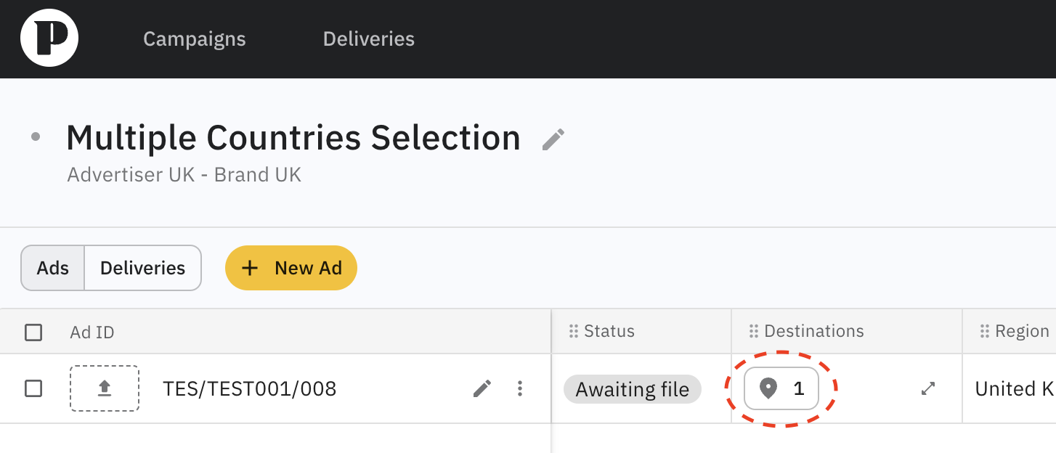Image resolution: width=1056 pixels, height=453 pixels.
Task: Click the Ad ID column header
Action: pyautogui.click(x=92, y=332)
